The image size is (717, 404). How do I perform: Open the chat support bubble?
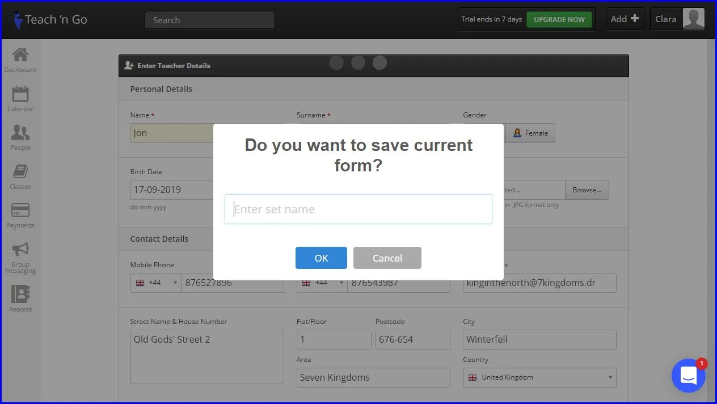(688, 375)
